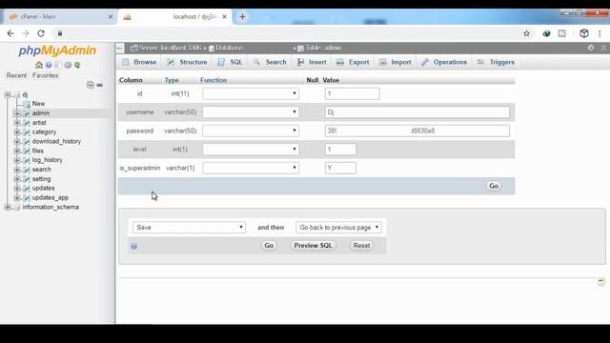Expand the information_schema database node
The width and height of the screenshot is (610, 343).
[8, 207]
